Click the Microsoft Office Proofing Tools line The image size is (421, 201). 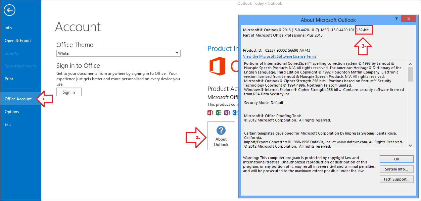(273, 116)
